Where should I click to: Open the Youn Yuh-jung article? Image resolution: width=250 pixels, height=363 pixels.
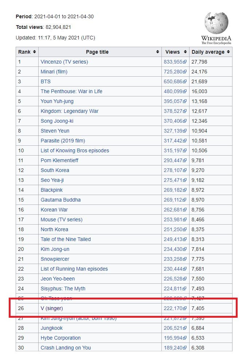57,102
